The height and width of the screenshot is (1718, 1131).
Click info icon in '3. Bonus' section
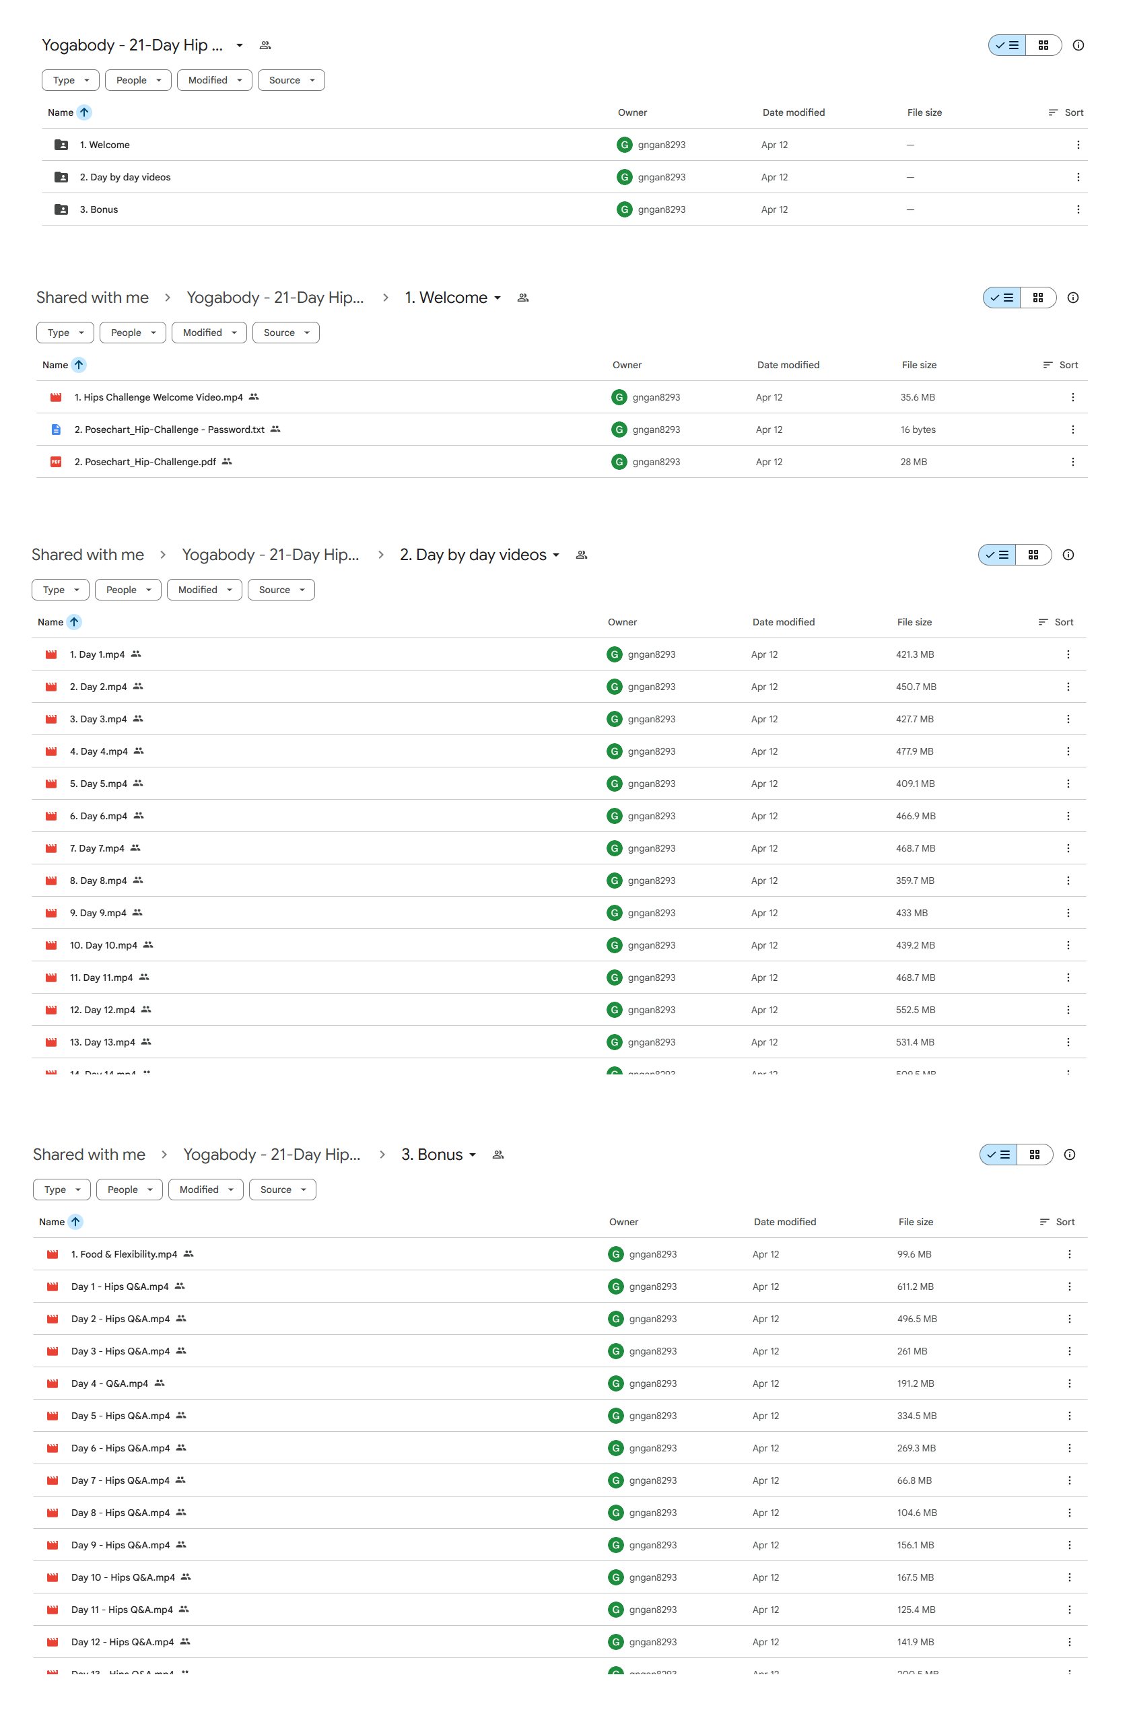1069,1155
